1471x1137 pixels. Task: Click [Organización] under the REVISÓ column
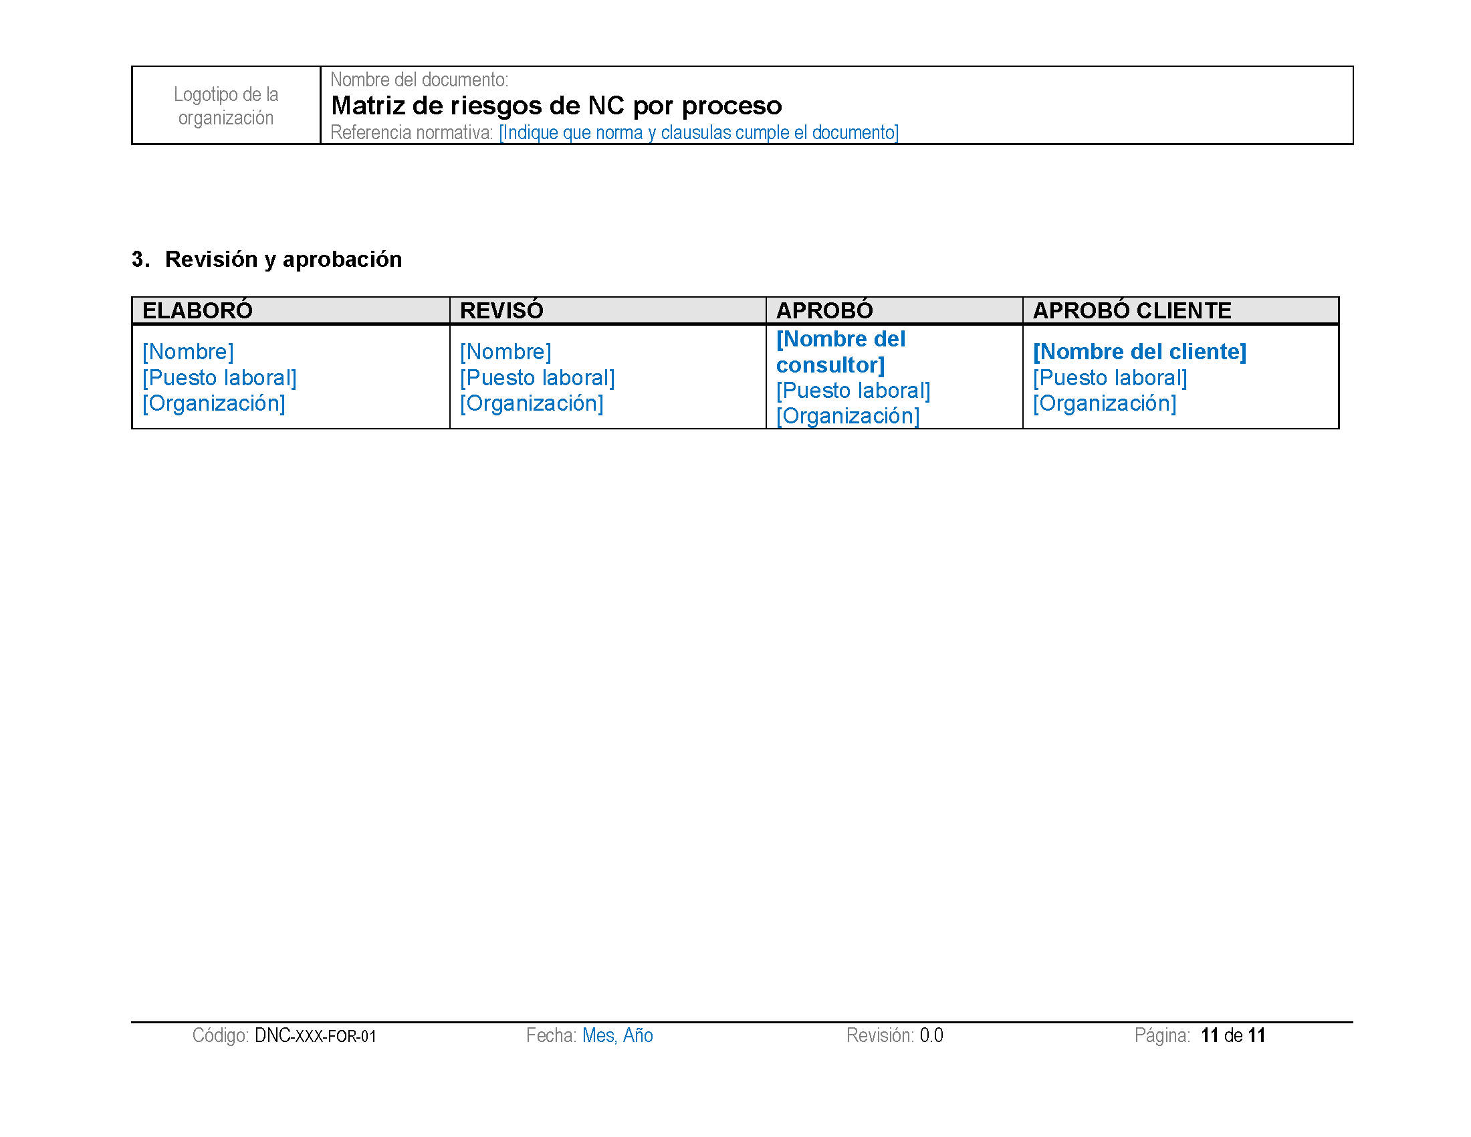(x=532, y=403)
